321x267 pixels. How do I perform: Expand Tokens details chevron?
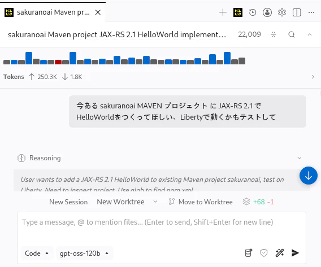[x=313, y=77]
